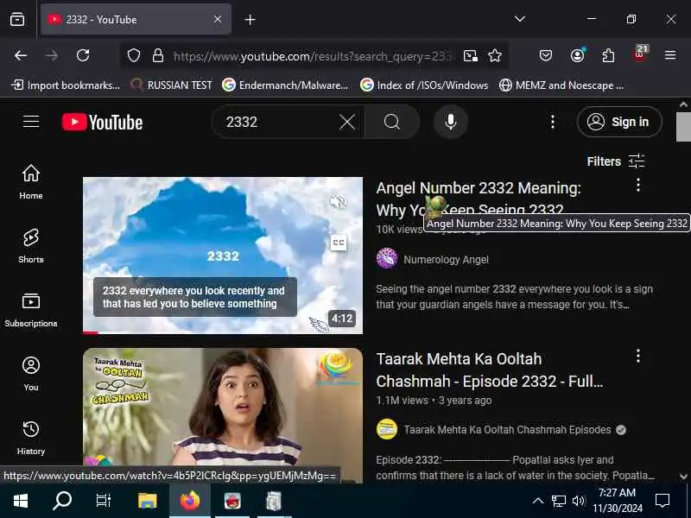Open MEMZ and Noescape bookmark
This screenshot has width=691, height=518.
coord(561,85)
